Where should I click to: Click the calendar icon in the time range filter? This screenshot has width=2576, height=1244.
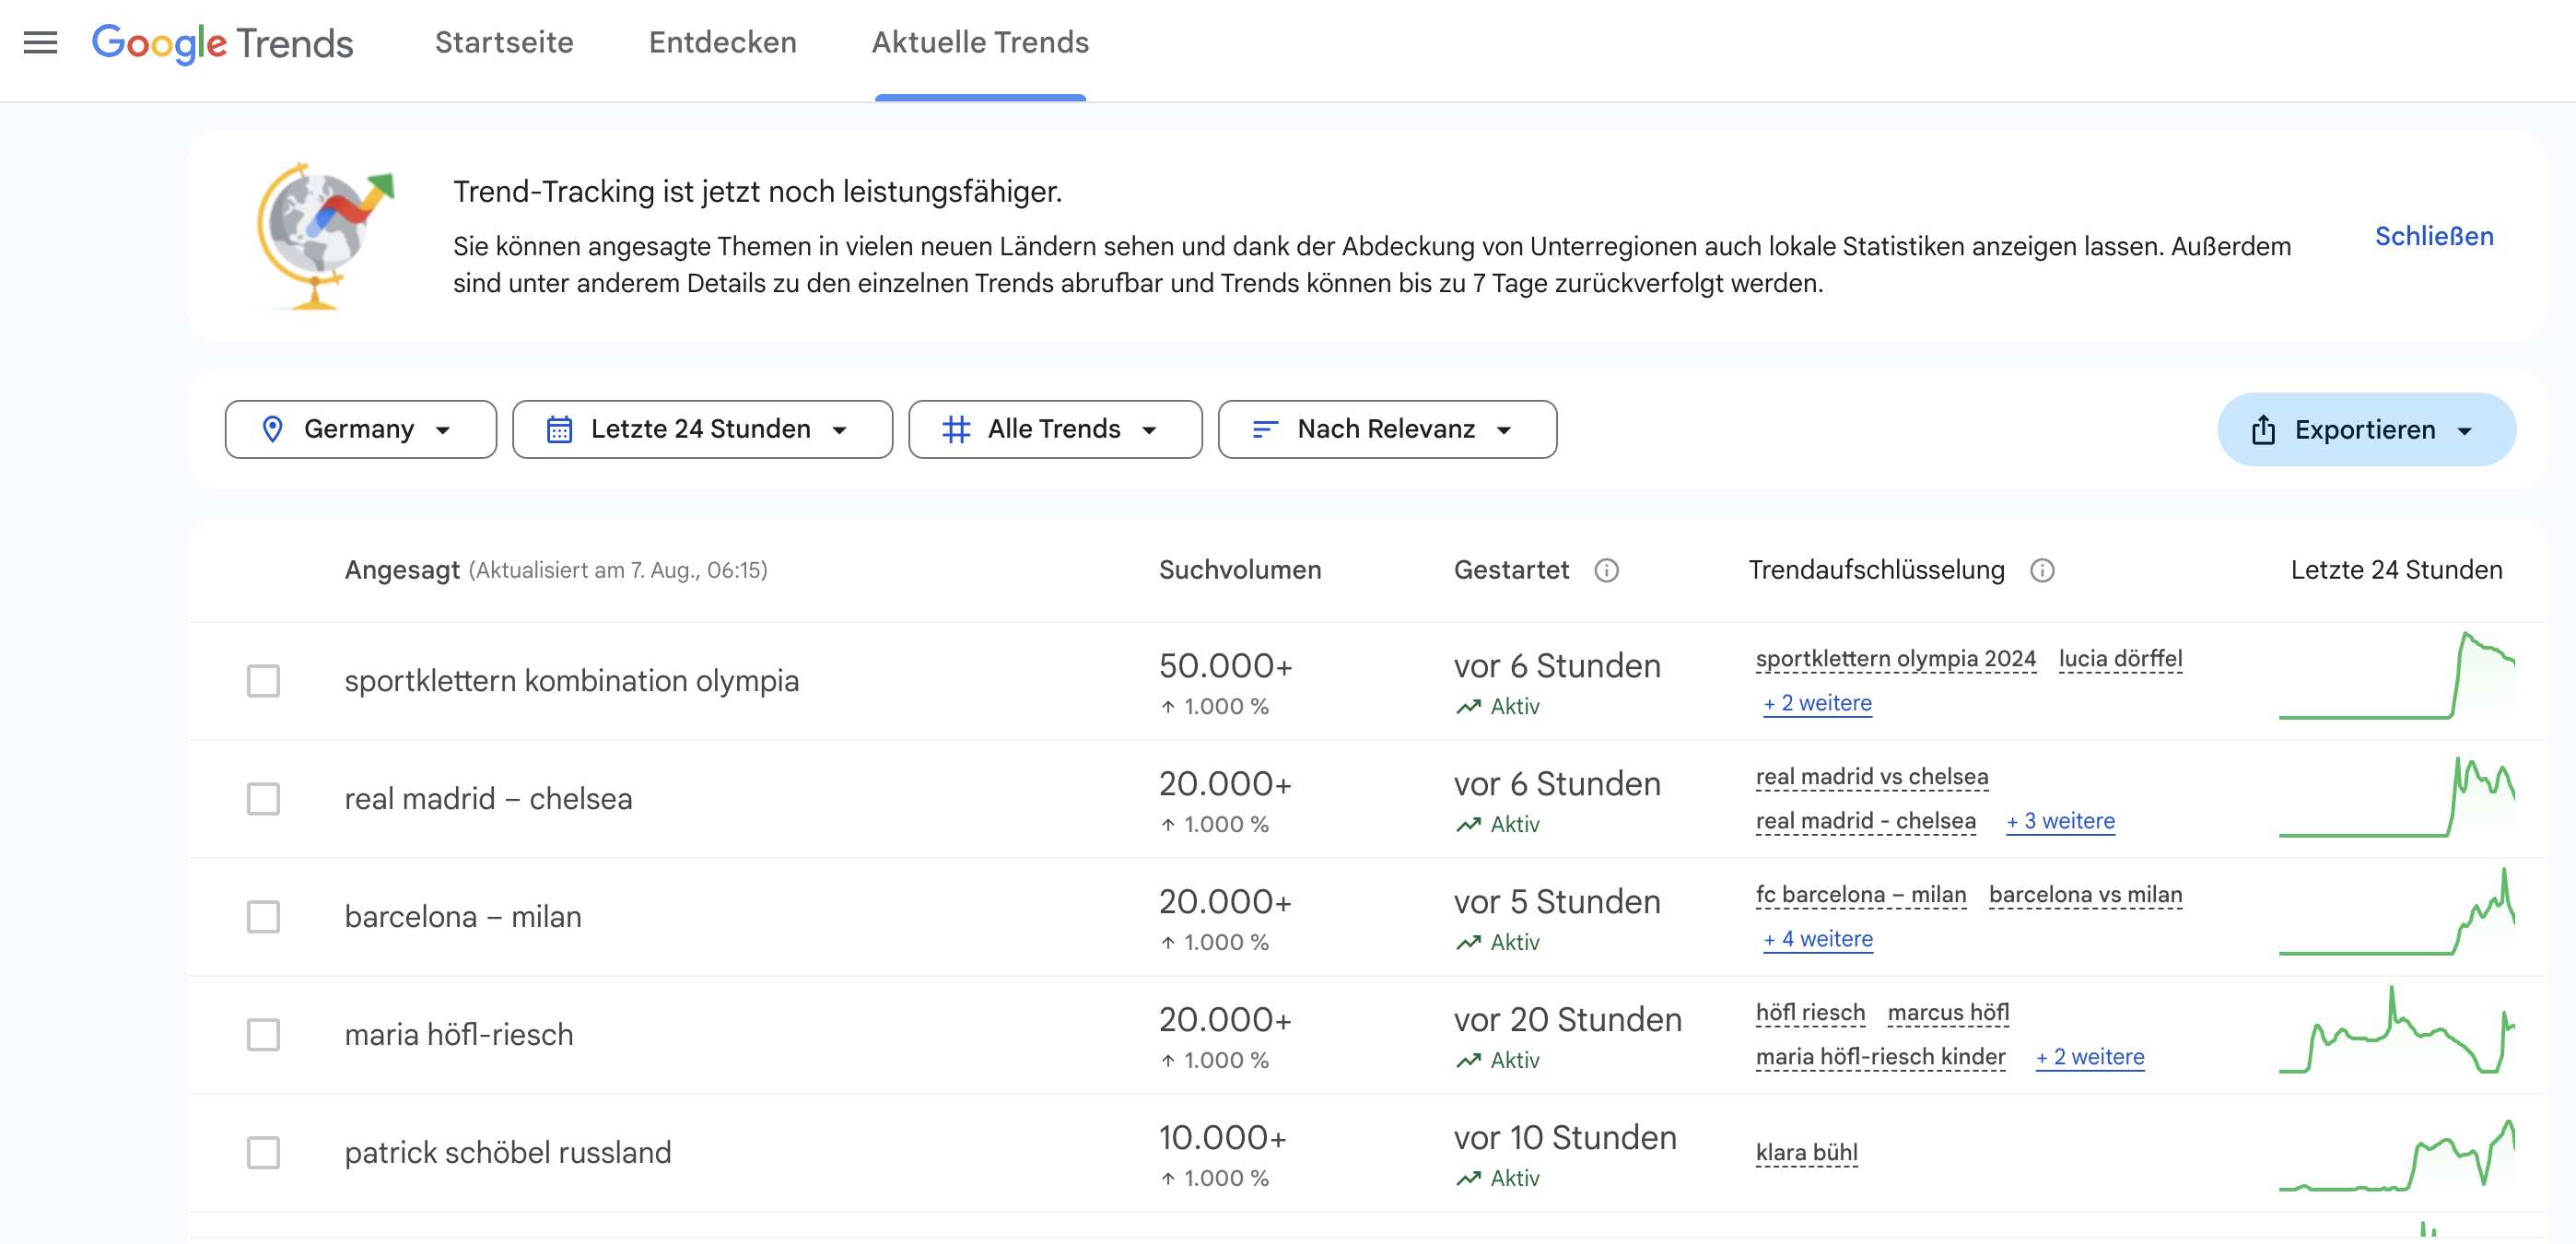coord(560,429)
